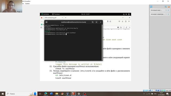Viewport: 171px width, 96px height.
Task: Save the PDF with the save icon
Action: (x=121, y=27)
